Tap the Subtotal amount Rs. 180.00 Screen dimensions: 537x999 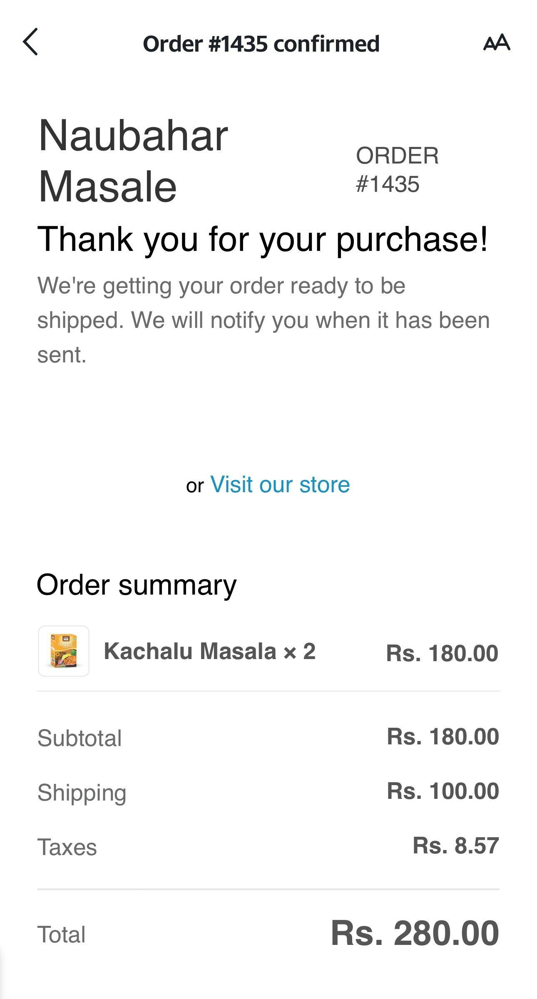click(443, 736)
